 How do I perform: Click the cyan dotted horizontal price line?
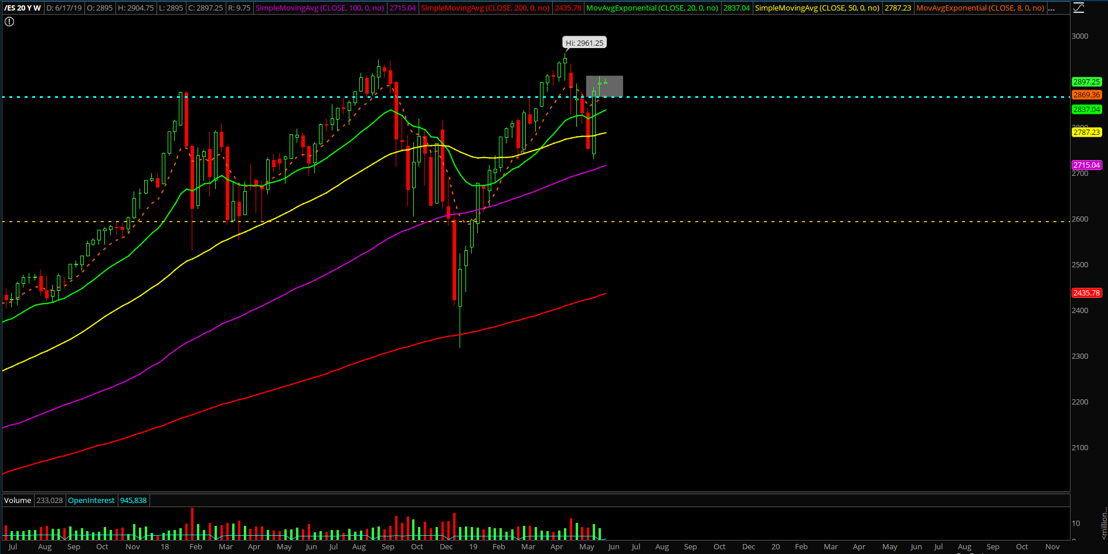point(762,97)
